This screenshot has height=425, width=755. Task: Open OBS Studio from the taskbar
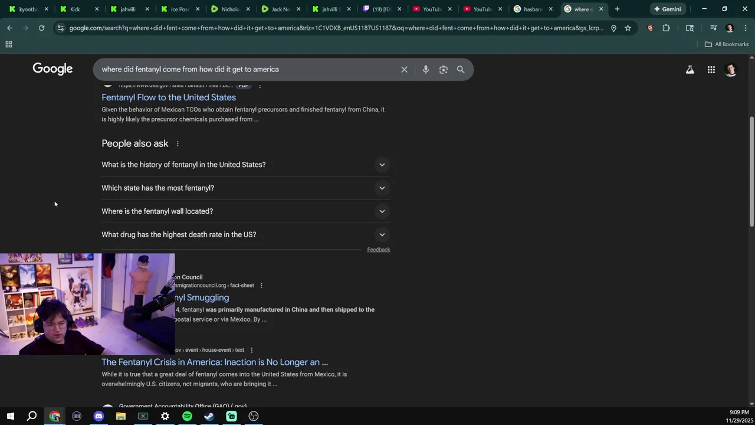point(254,416)
